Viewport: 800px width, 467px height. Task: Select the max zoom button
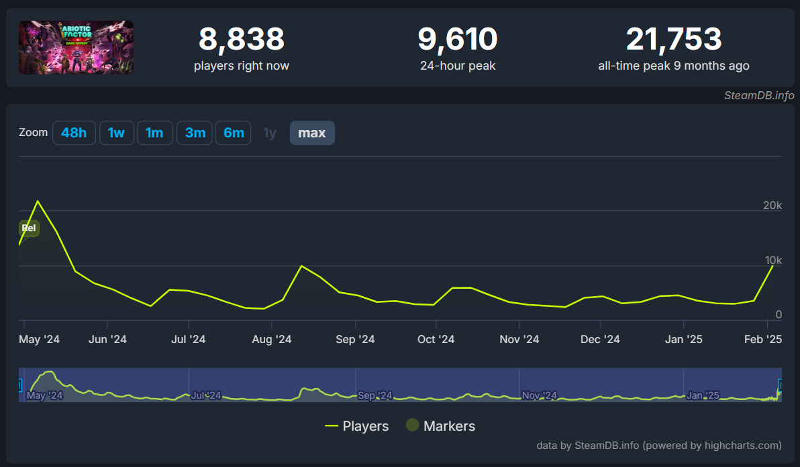[312, 133]
